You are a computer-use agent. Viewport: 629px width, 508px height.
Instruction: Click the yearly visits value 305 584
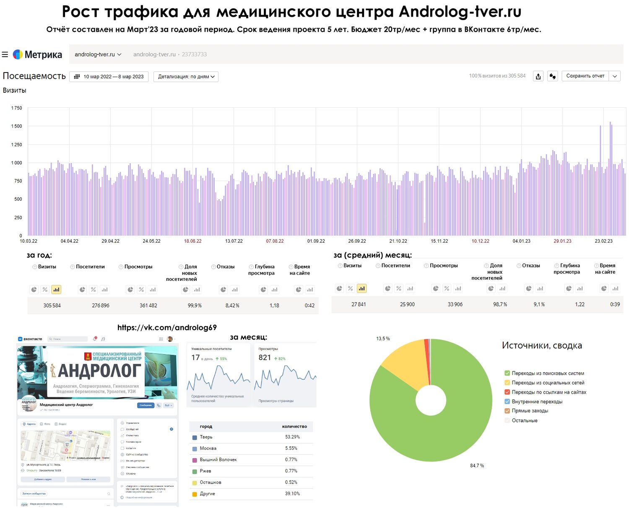52,306
